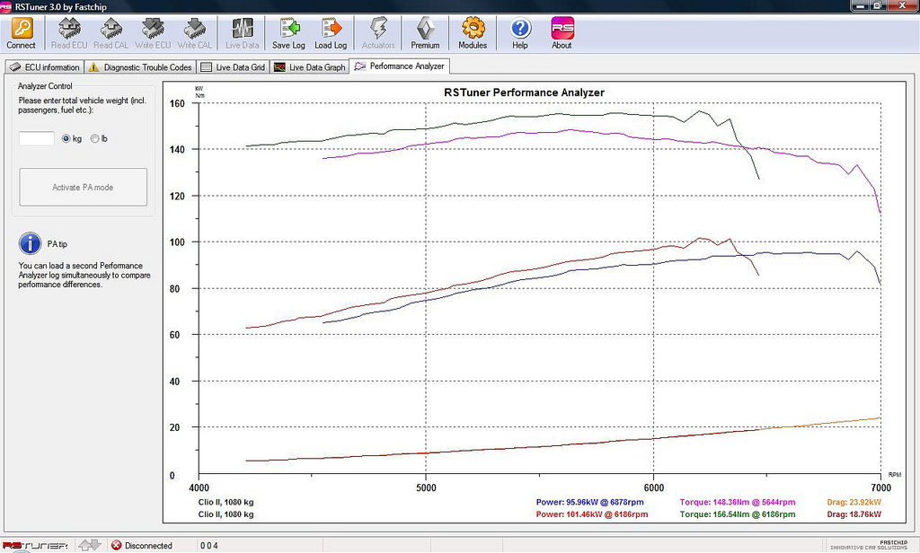Select the Performance Analyzer tab
The image size is (920, 553).
click(x=399, y=66)
